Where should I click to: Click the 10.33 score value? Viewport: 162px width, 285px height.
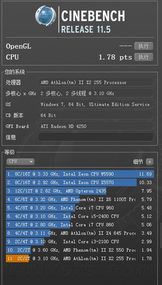[146, 182]
